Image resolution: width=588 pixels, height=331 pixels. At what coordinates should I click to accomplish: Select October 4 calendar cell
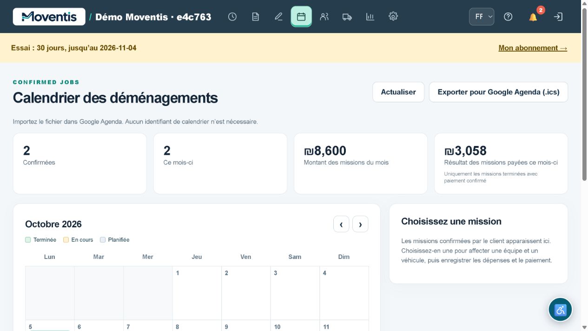point(344,293)
